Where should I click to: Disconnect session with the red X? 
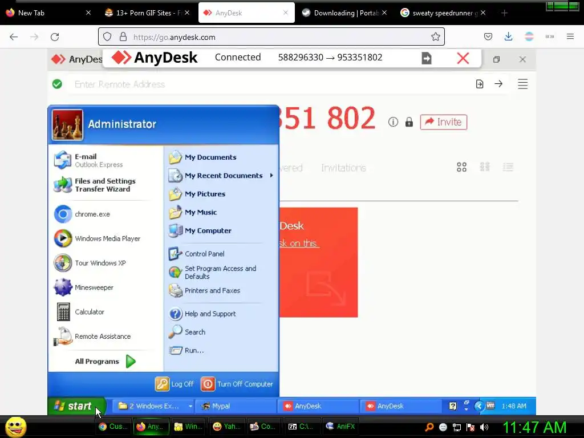pyautogui.click(x=463, y=58)
